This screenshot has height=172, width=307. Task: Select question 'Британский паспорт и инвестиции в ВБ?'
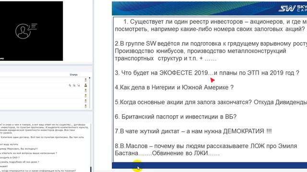coord(176,117)
